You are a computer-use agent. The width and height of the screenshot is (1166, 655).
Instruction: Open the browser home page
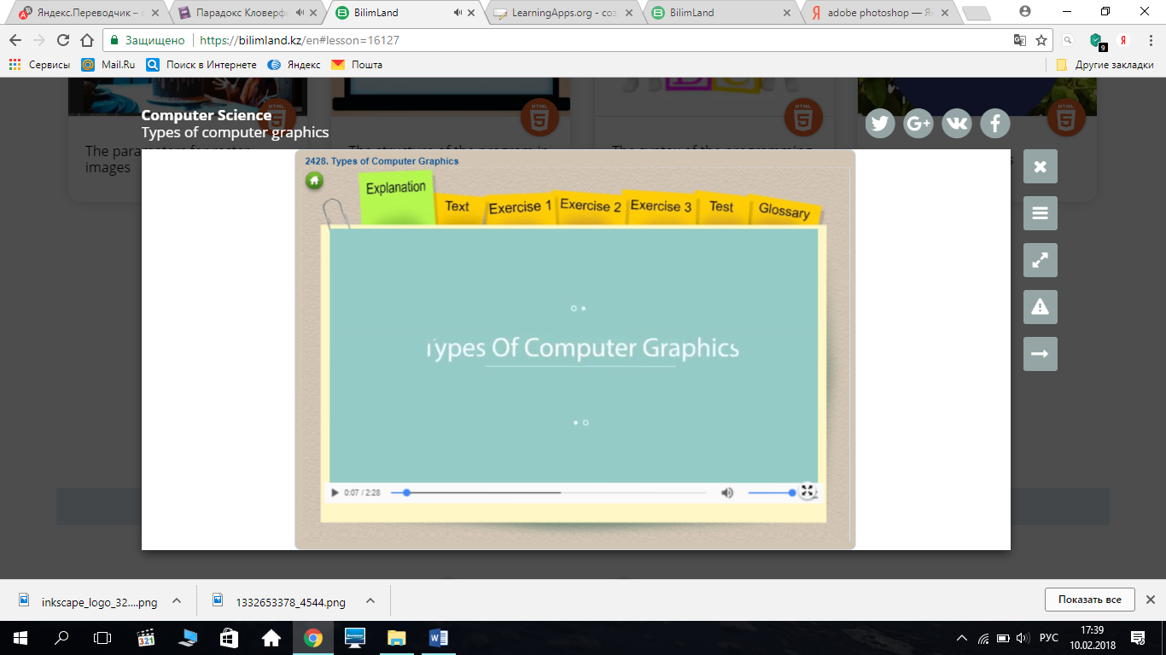(86, 40)
